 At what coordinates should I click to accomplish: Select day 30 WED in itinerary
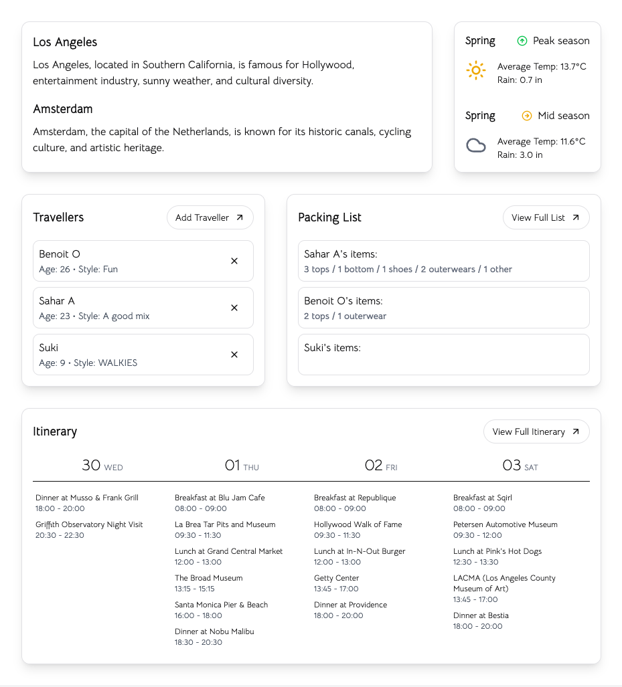[102, 466]
